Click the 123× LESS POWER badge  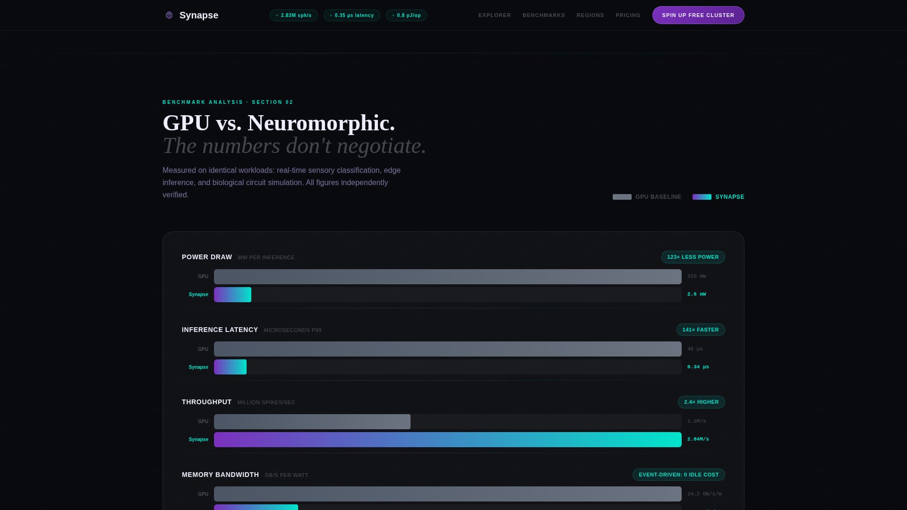pos(693,257)
